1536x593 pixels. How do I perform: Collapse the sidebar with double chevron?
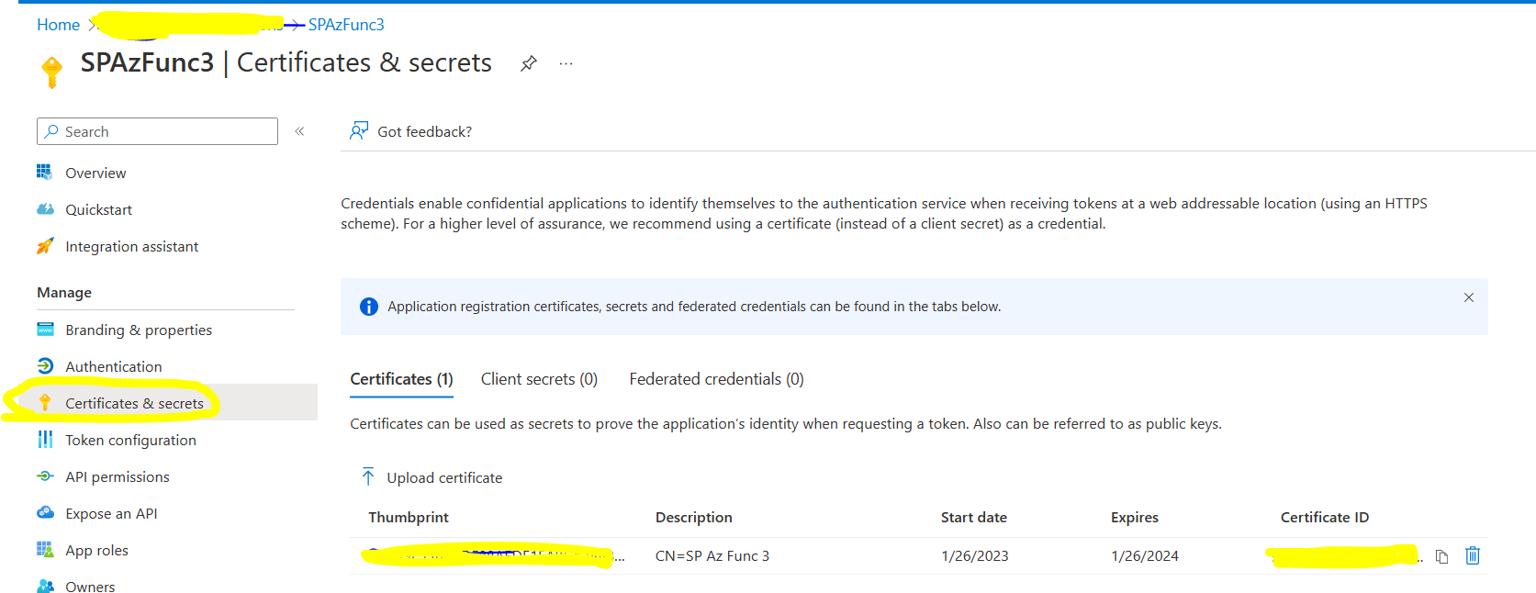coord(299,131)
